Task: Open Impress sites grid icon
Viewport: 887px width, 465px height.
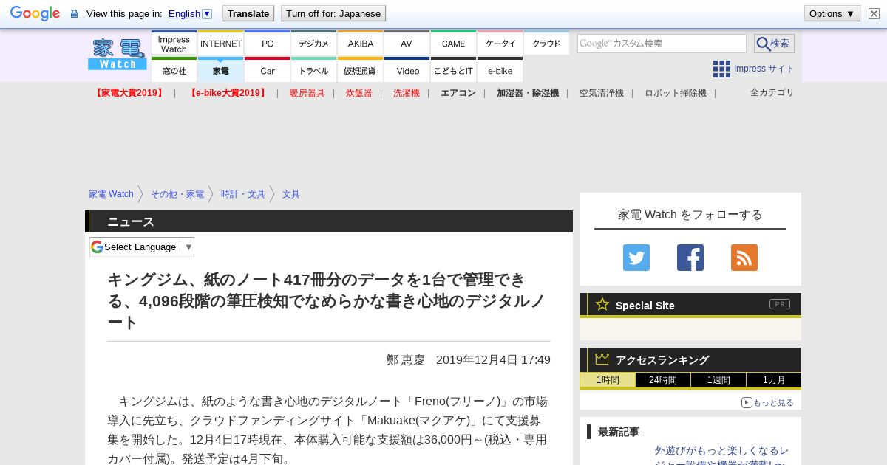Action: (721, 69)
